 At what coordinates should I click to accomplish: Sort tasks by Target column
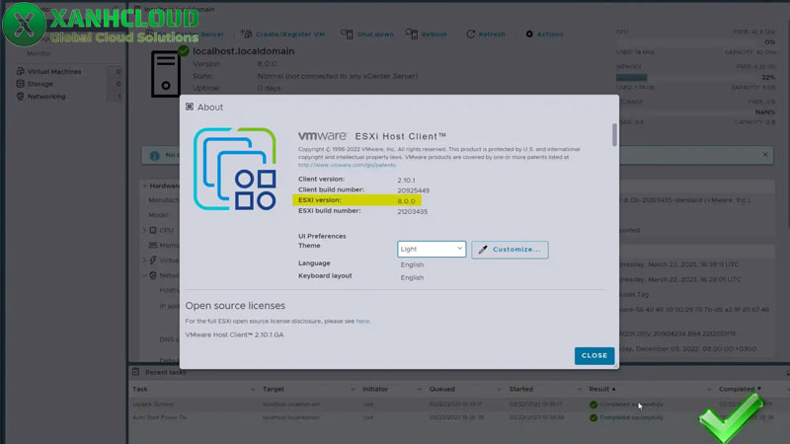[x=274, y=389]
